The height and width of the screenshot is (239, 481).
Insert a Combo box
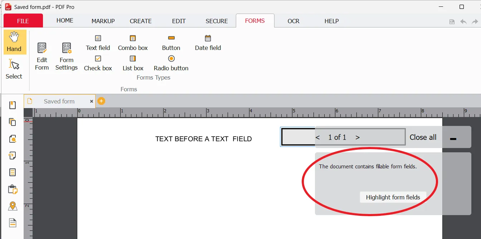(x=133, y=43)
